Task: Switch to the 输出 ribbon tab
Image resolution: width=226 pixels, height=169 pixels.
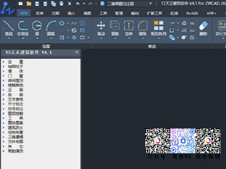Action: (x=135, y=13)
